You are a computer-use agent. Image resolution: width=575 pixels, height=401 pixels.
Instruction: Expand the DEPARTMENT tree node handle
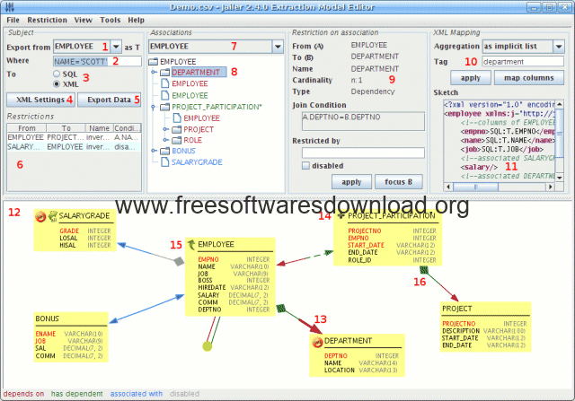(154, 73)
